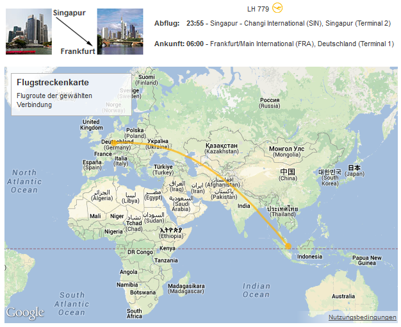
Task: Click the Kazakhstan label on map
Action: click(221, 149)
